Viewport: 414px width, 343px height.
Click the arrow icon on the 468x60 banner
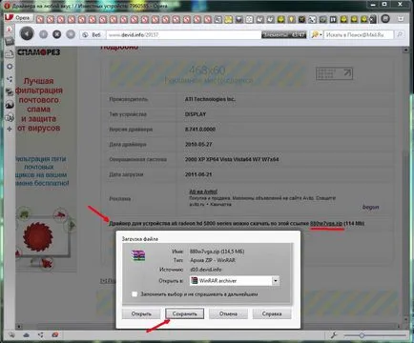(347, 73)
